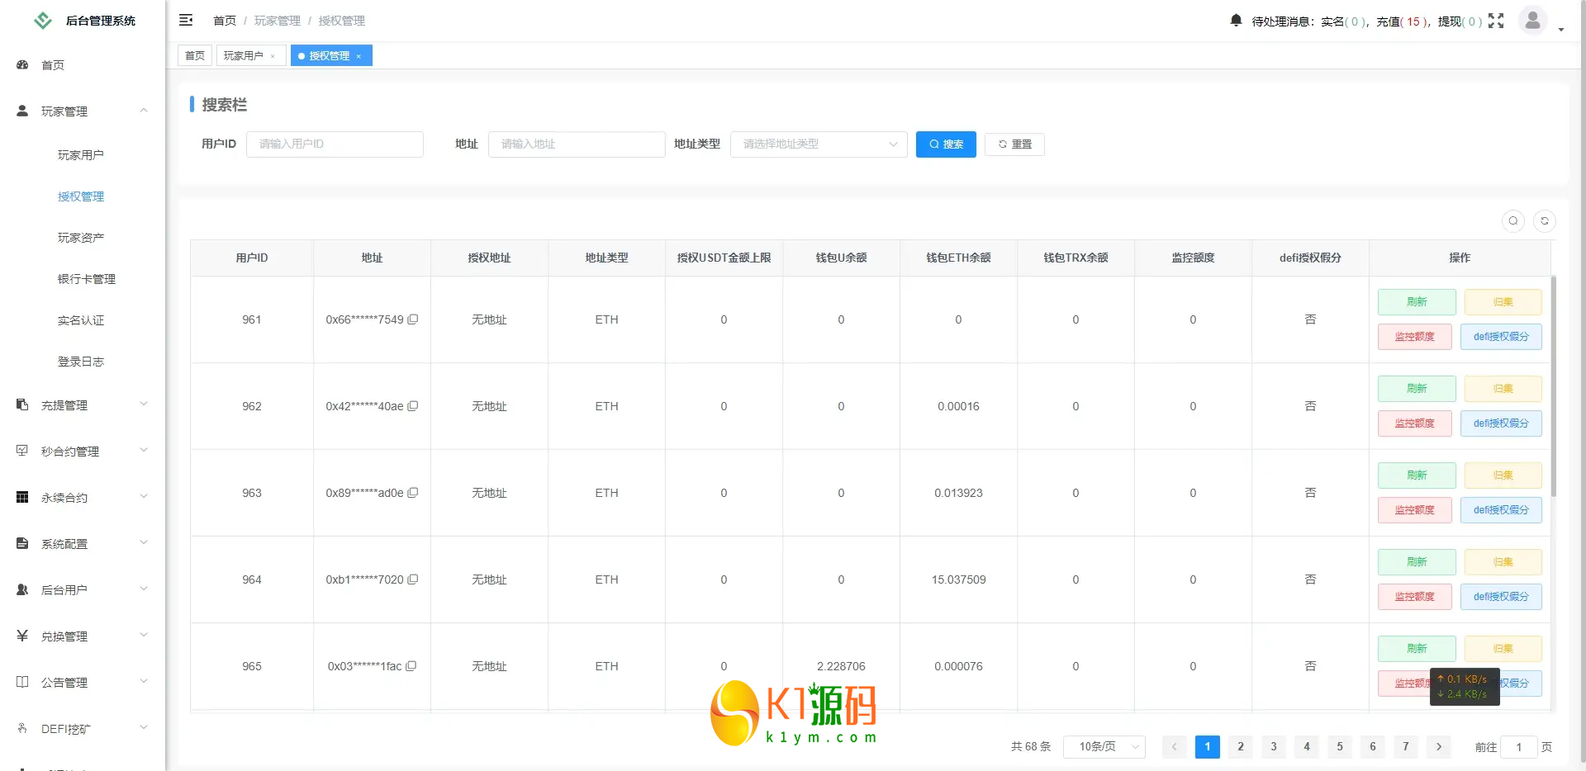Open the user avatar menu

tap(1532, 21)
